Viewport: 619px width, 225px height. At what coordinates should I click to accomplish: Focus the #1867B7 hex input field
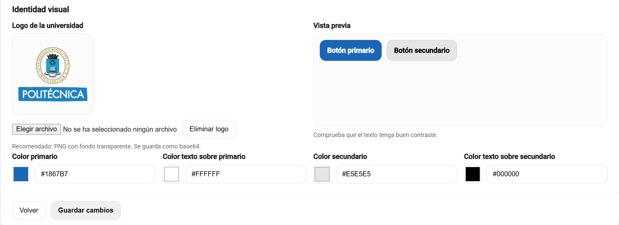click(x=95, y=174)
